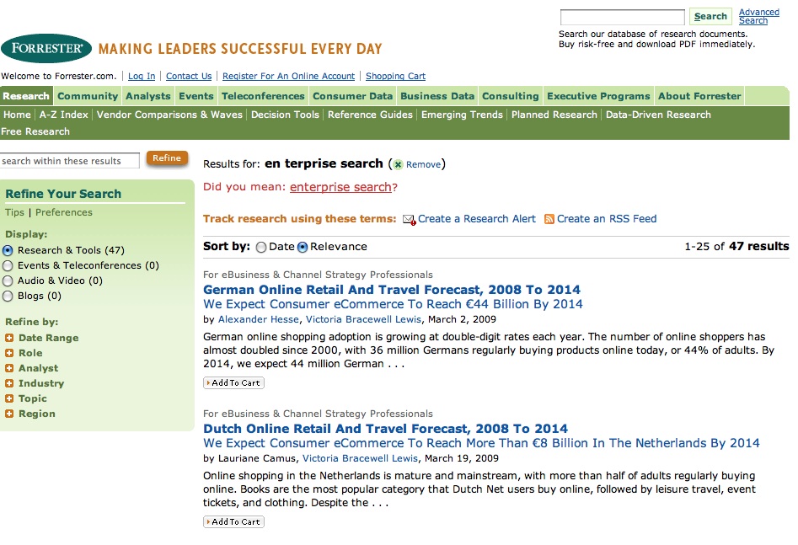
Task: Click the top Search button
Action: (x=710, y=16)
